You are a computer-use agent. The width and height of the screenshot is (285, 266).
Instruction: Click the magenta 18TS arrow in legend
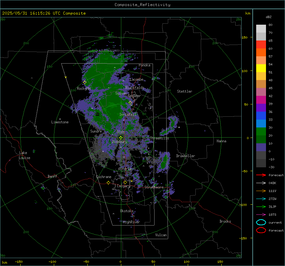click(x=261, y=215)
